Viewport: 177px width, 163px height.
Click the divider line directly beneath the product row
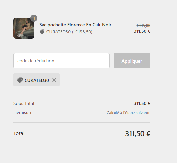pos(82,46)
